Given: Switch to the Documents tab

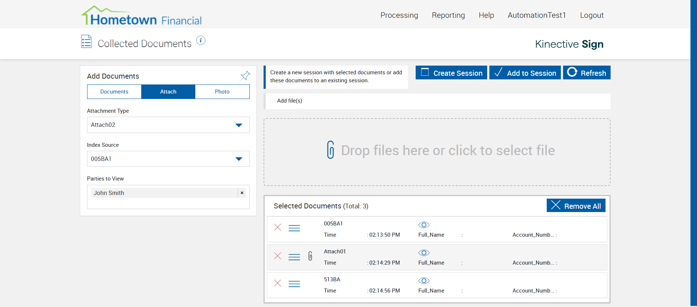Looking at the screenshot, I should click(x=114, y=92).
